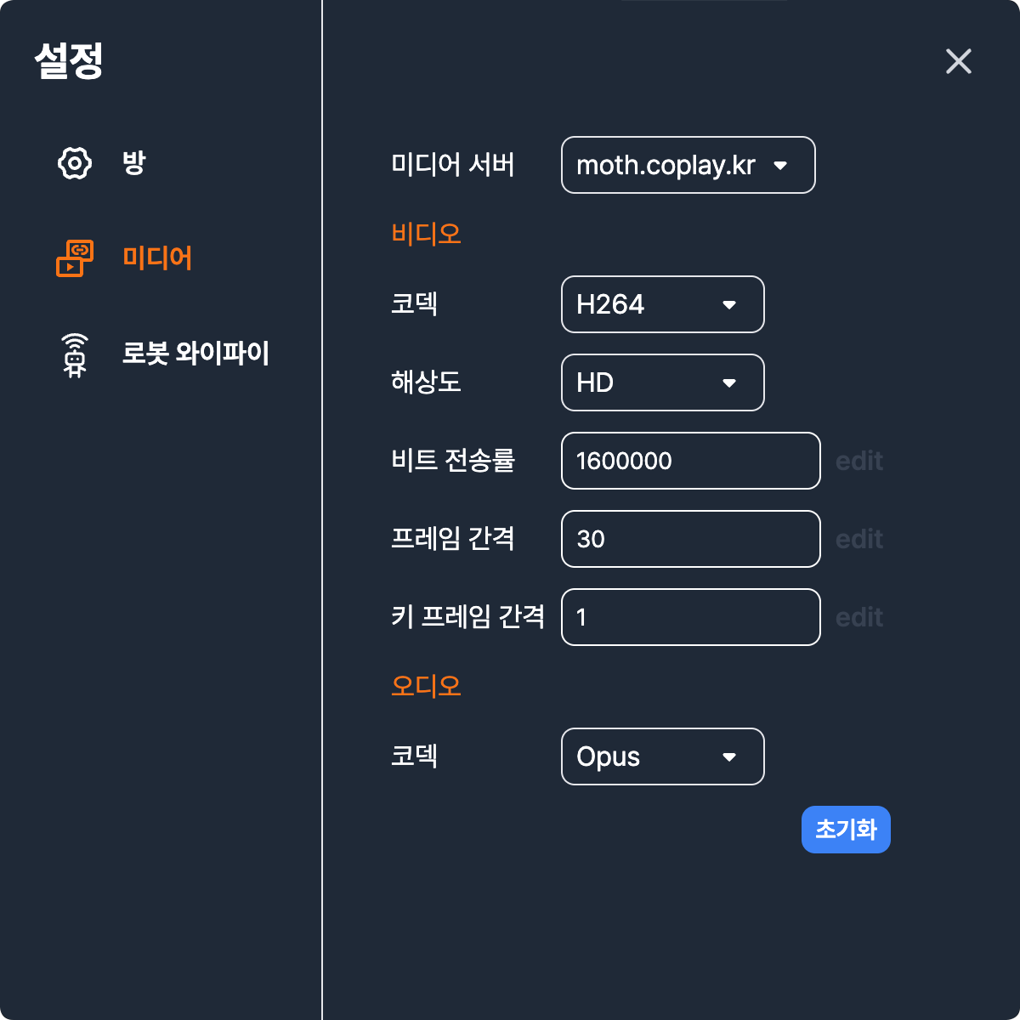Click edit next to 프레임 간격

(859, 539)
